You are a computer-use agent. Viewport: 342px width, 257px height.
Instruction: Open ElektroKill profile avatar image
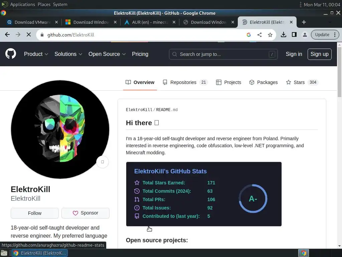pyautogui.click(x=60, y=130)
